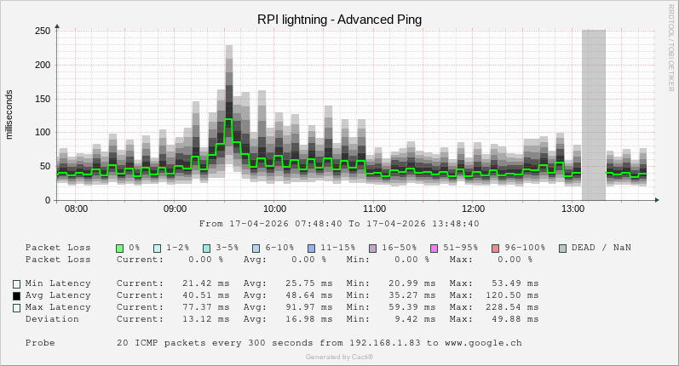Click the 6-10% packet loss swatch
This screenshot has height=366, width=679.
pyautogui.click(x=256, y=248)
